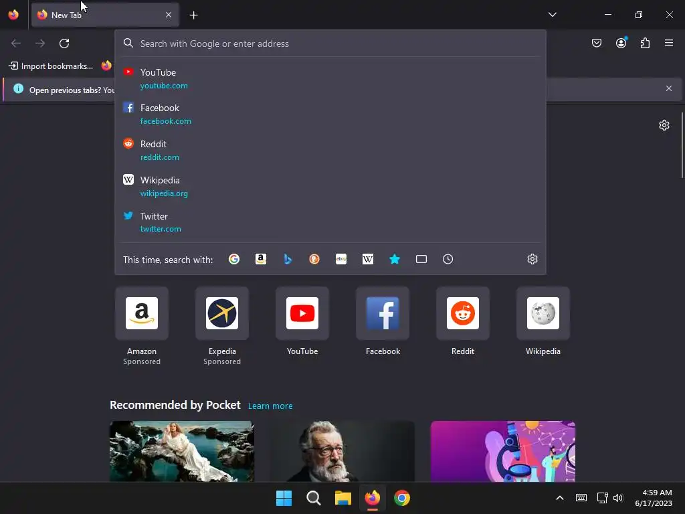Viewport: 685px width, 514px height.
Task: Open network display icon in system tray
Action: 603,498
